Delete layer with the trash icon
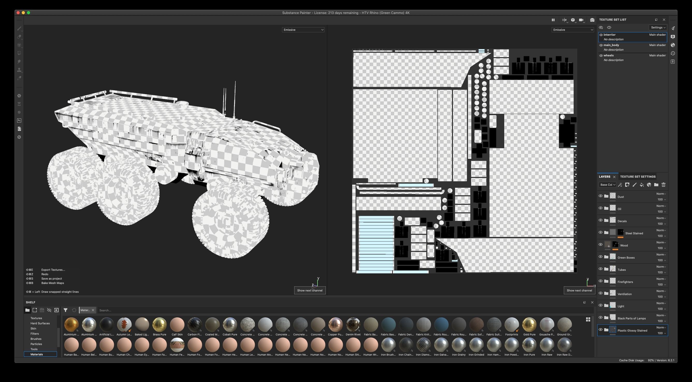Viewport: 692px width, 382px height. pyautogui.click(x=663, y=185)
